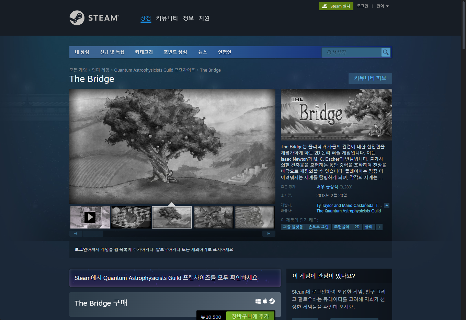
Task: Select the fifth screenshot thumbnail
Action: [x=254, y=217]
